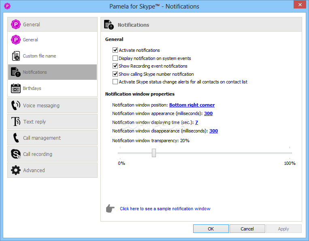The width and height of the screenshot is (309, 241).
Task: Click the Notification window properties heading
Action: click(x=140, y=94)
